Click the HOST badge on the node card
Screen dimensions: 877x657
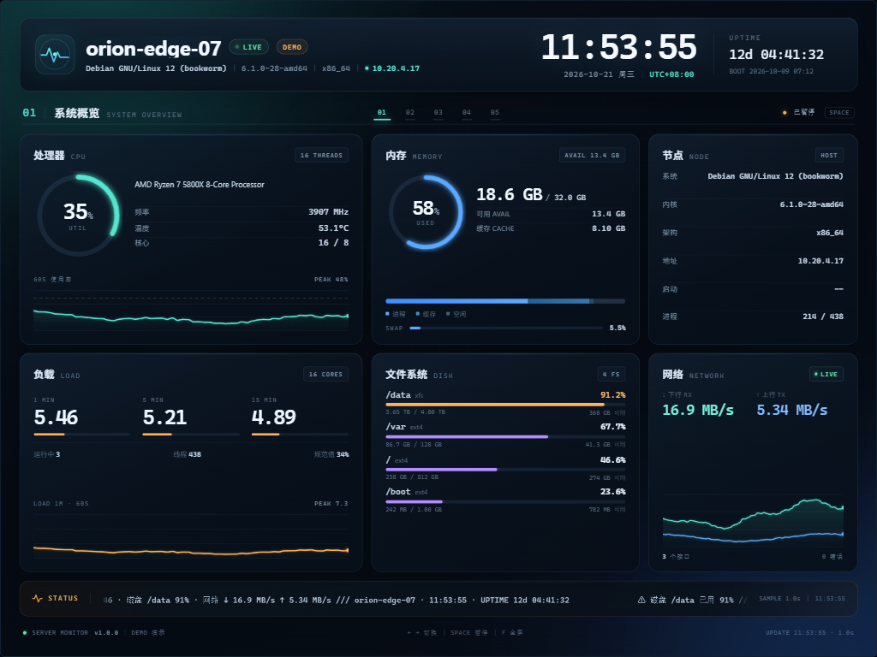(829, 156)
